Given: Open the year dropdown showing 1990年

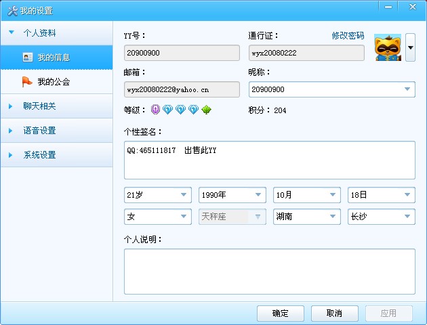Looking at the screenshot, I should pos(232,195).
